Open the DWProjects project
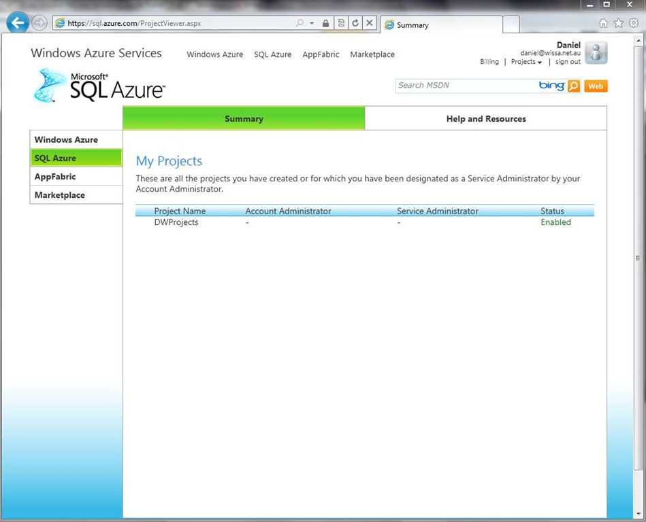This screenshot has height=522, width=646. [x=176, y=222]
